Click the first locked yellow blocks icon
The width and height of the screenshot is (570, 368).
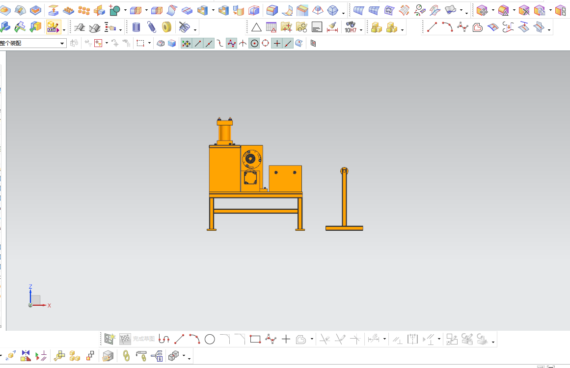377,27
